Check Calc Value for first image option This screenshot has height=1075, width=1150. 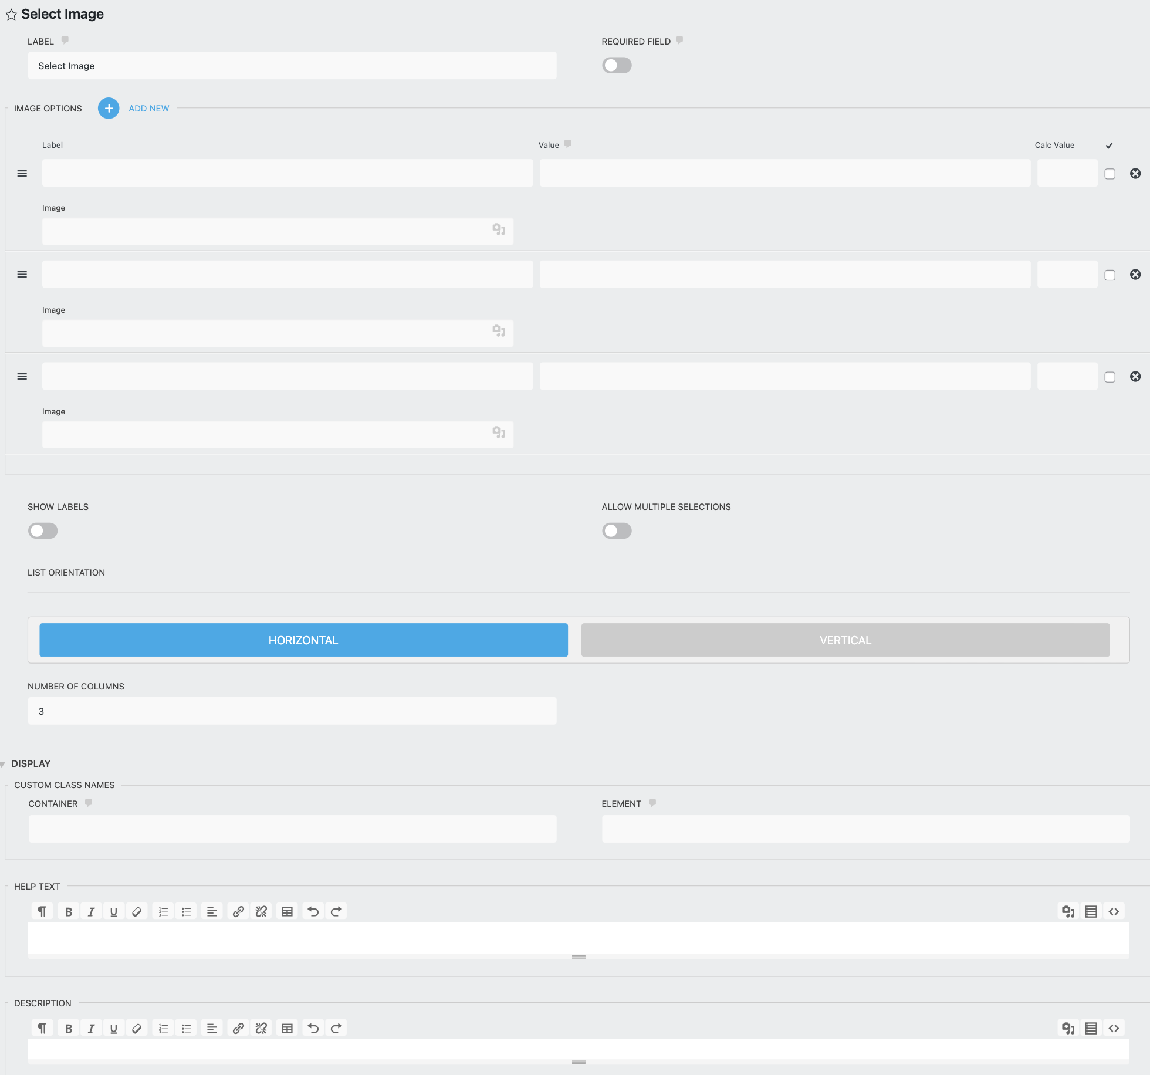1110,174
